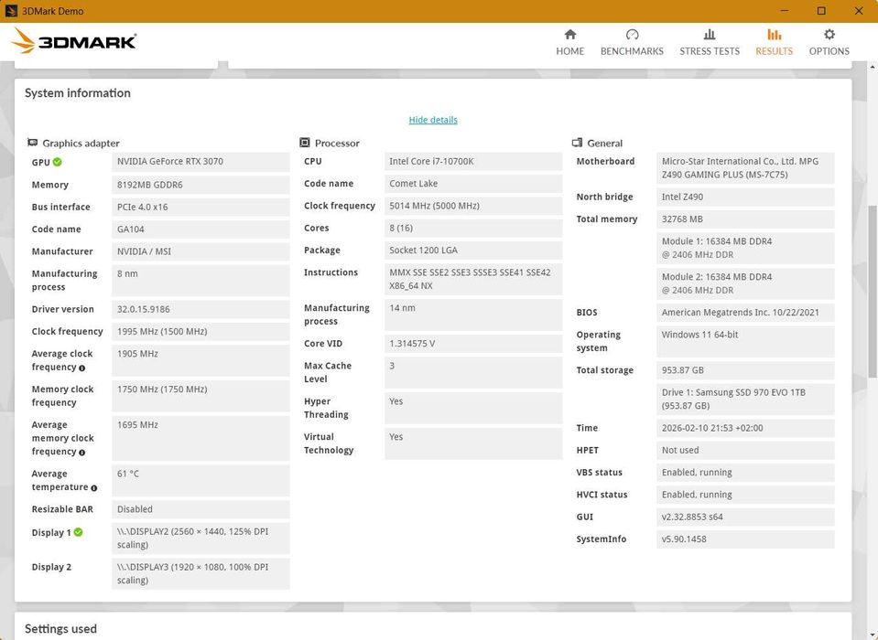The width and height of the screenshot is (878, 640).
Task: Select the Comet Lake code name
Action: pyautogui.click(x=473, y=184)
